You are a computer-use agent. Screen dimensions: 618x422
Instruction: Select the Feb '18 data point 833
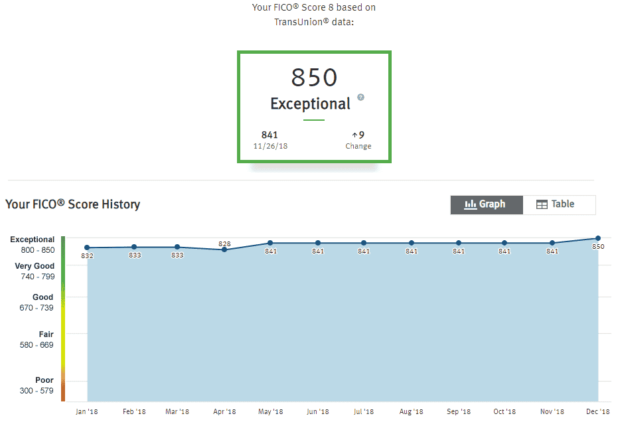point(134,247)
